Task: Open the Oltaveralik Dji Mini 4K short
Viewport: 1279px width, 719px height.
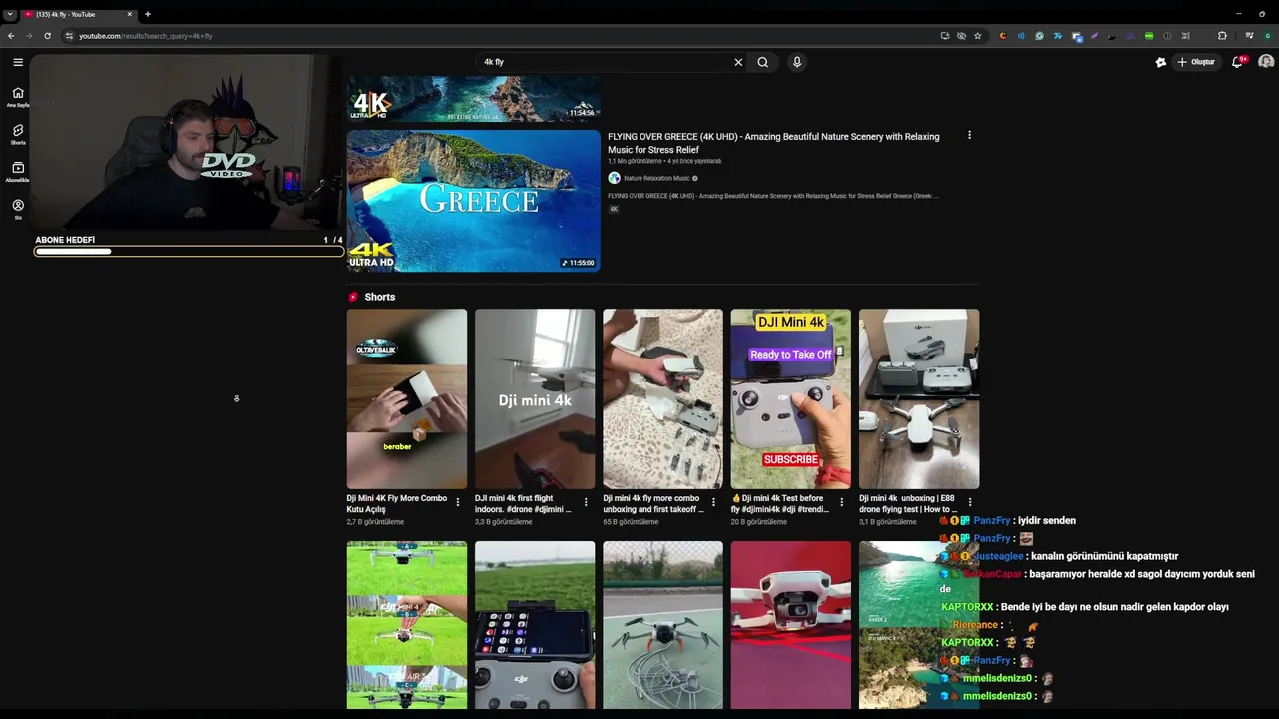Action: 407,398
